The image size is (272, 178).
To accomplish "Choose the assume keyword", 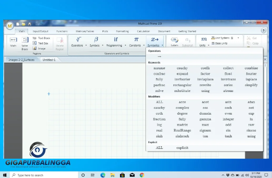I will (159, 68).
